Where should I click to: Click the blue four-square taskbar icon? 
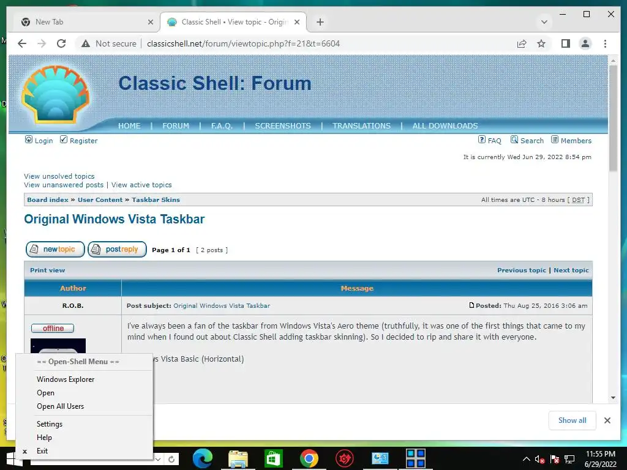click(416, 458)
